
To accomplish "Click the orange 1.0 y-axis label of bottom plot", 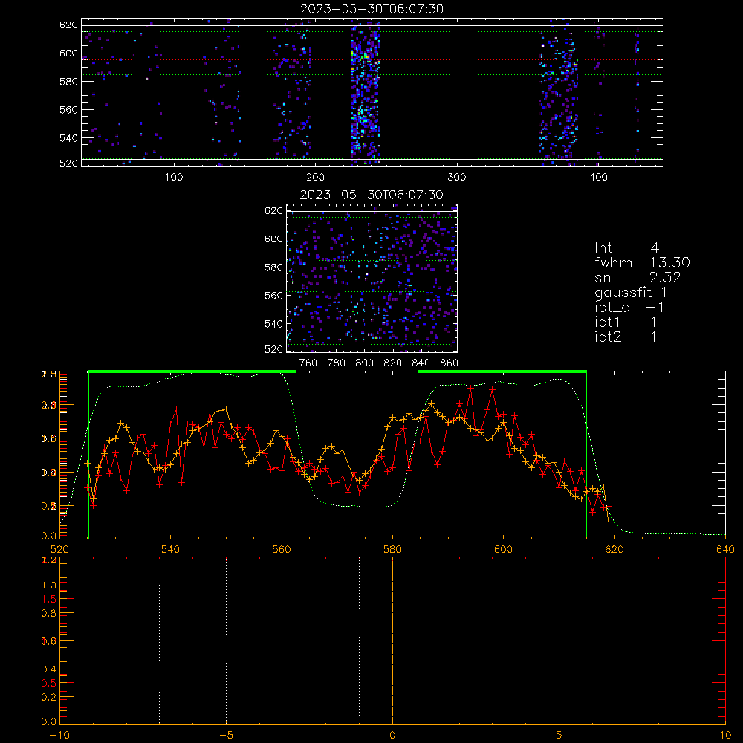I will (x=49, y=585).
